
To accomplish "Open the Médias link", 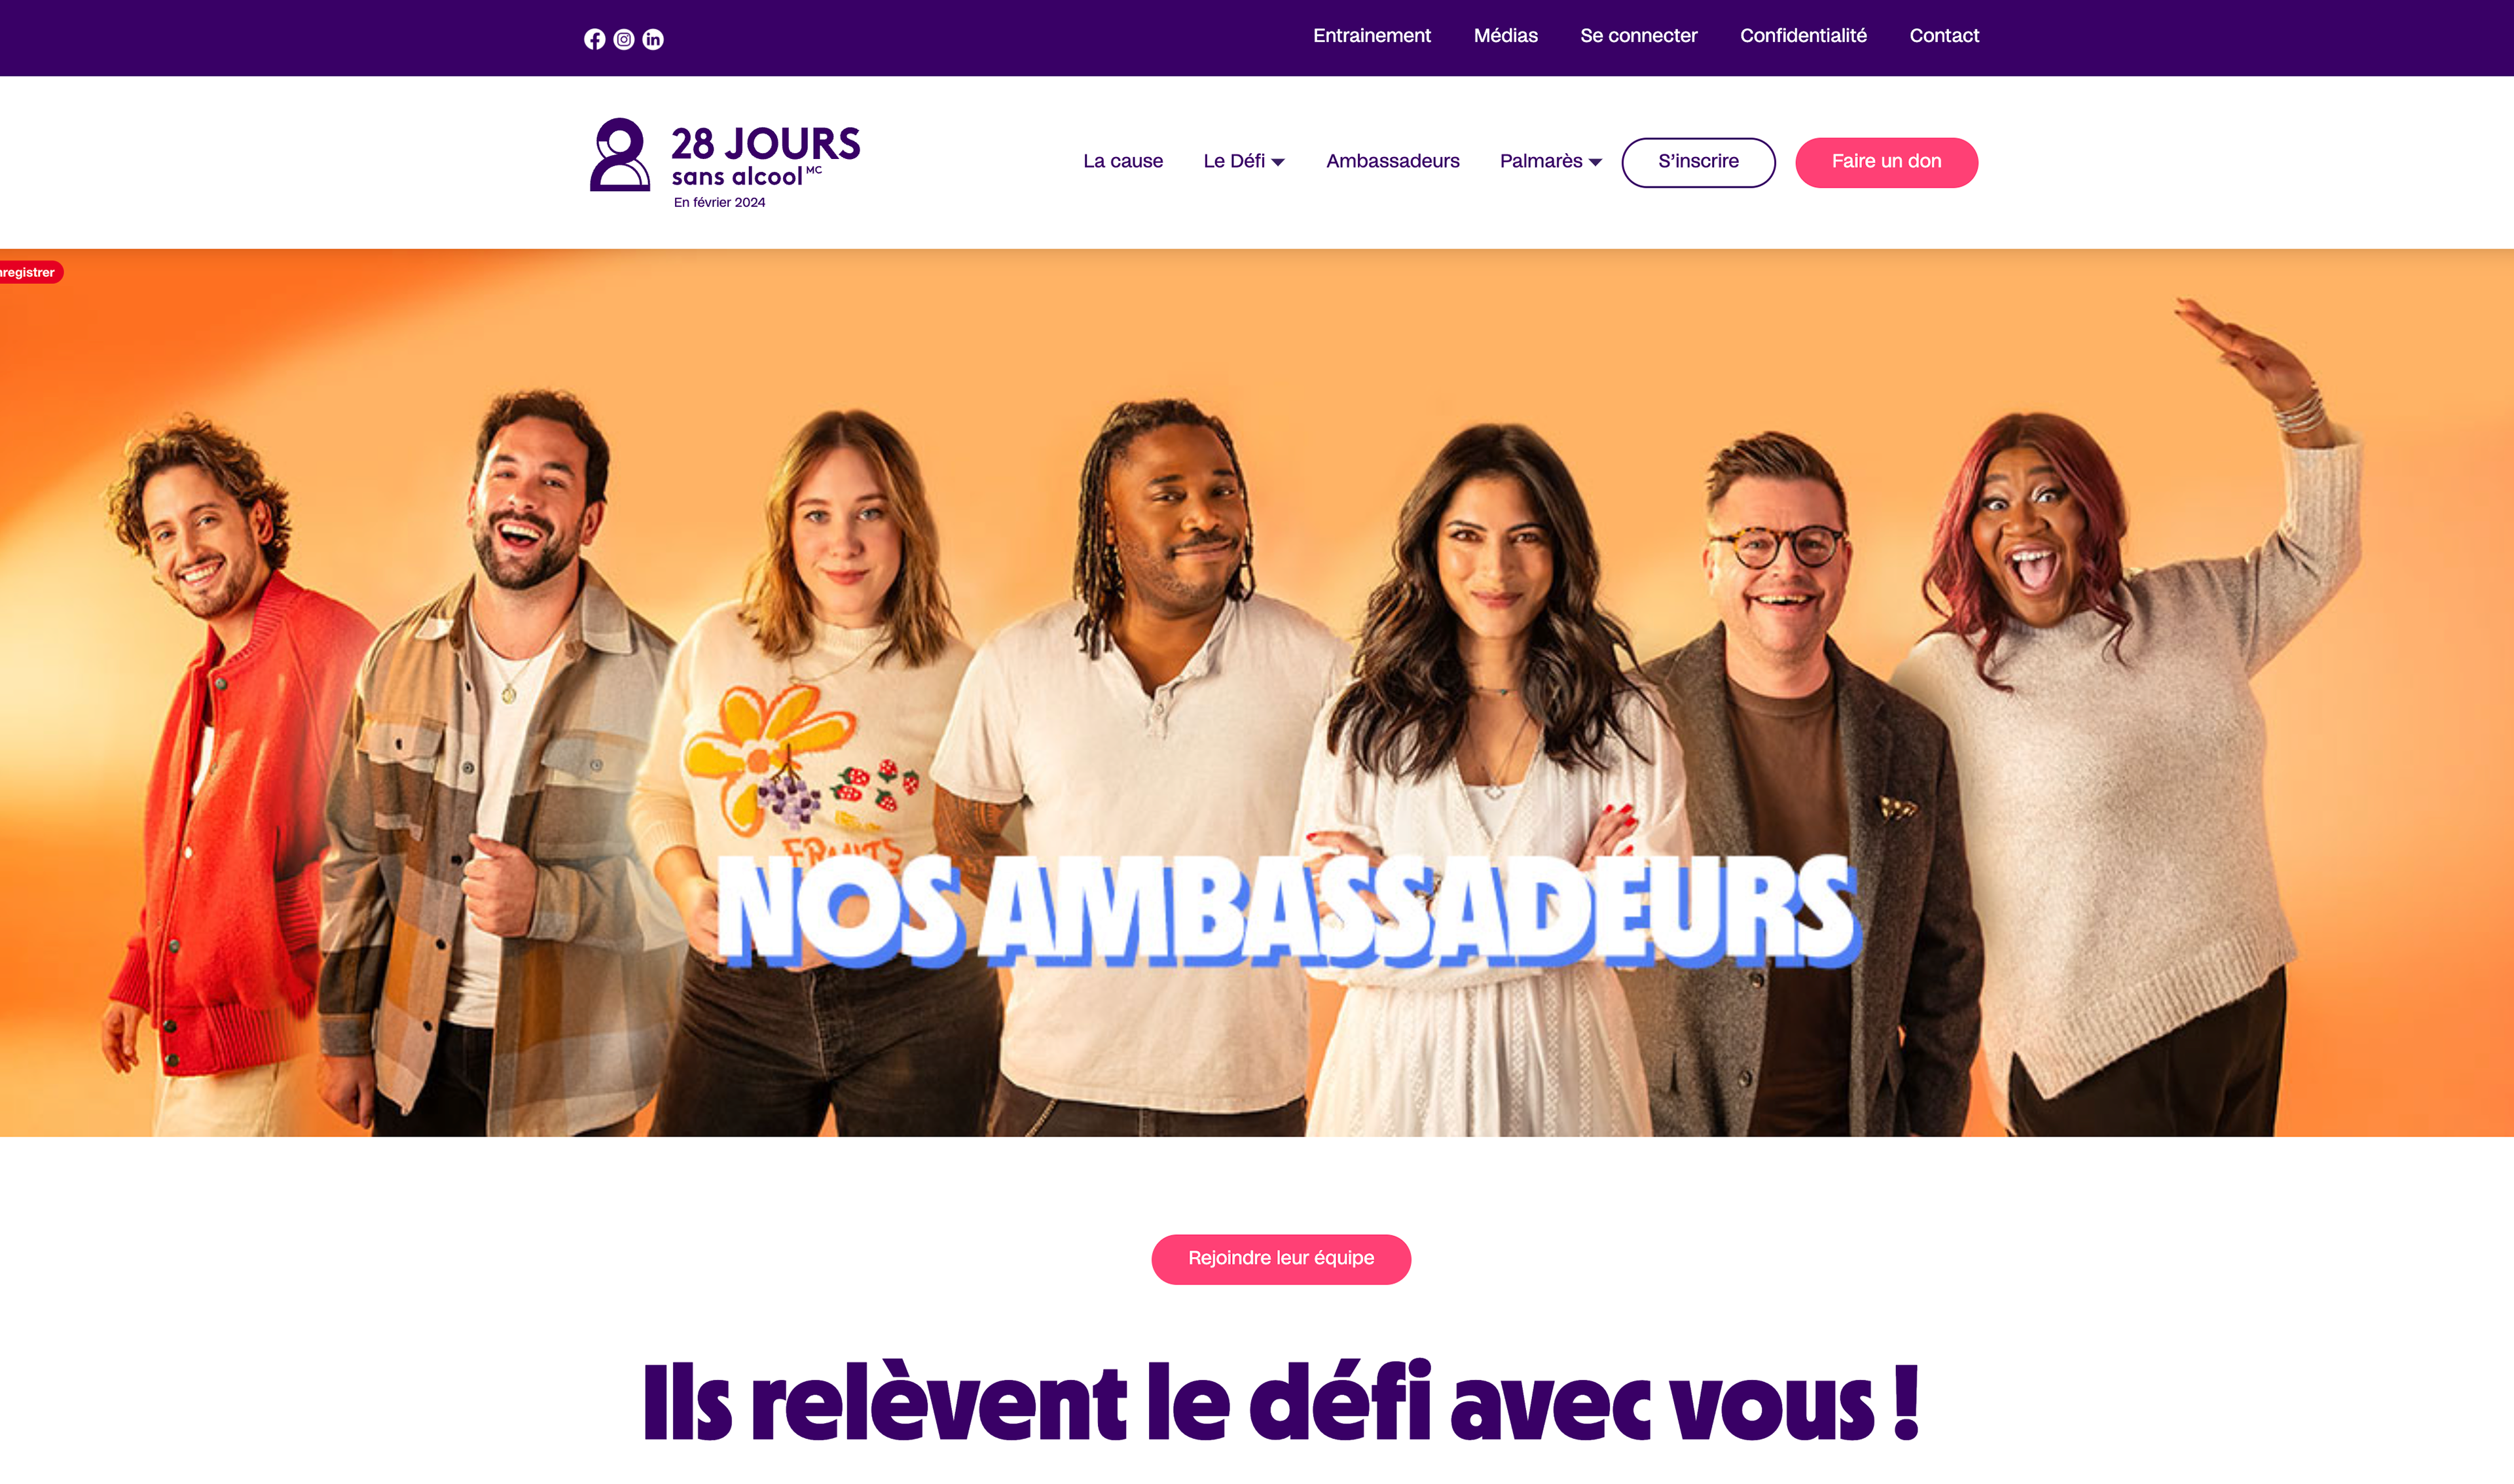I will [x=1506, y=36].
